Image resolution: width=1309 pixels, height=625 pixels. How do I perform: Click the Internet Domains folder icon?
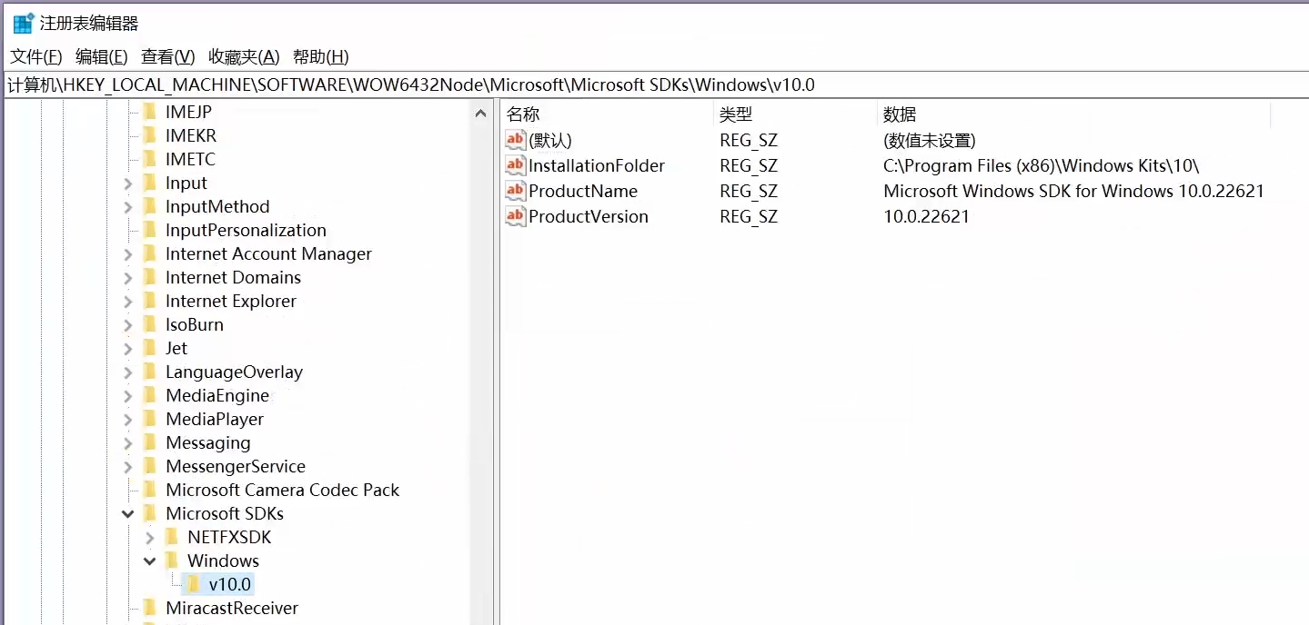click(150, 277)
